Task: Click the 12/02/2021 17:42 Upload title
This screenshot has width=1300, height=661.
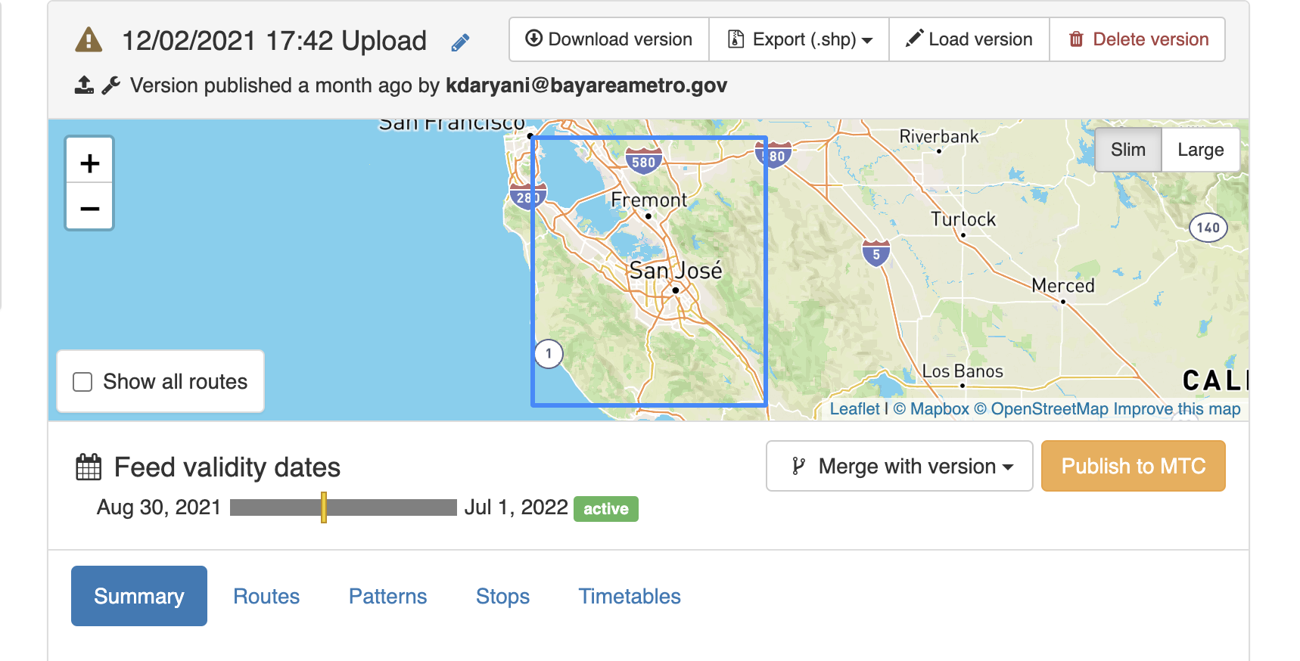Action: point(274,40)
